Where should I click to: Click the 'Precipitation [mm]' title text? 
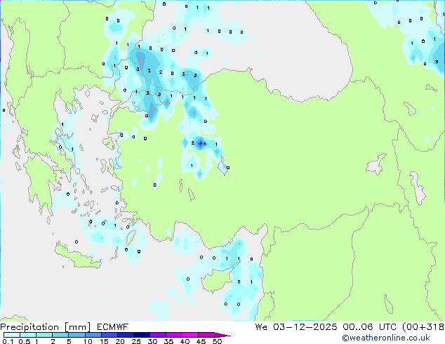46,327
